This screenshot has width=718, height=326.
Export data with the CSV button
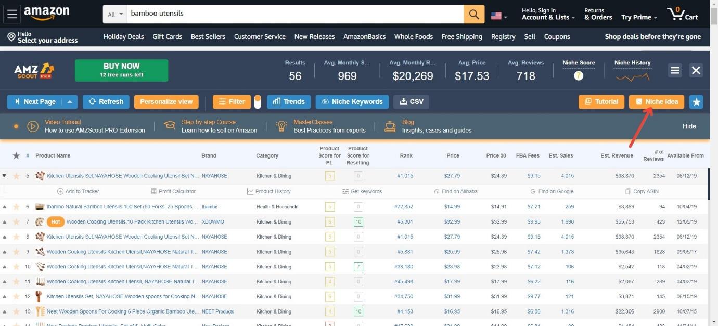click(411, 102)
